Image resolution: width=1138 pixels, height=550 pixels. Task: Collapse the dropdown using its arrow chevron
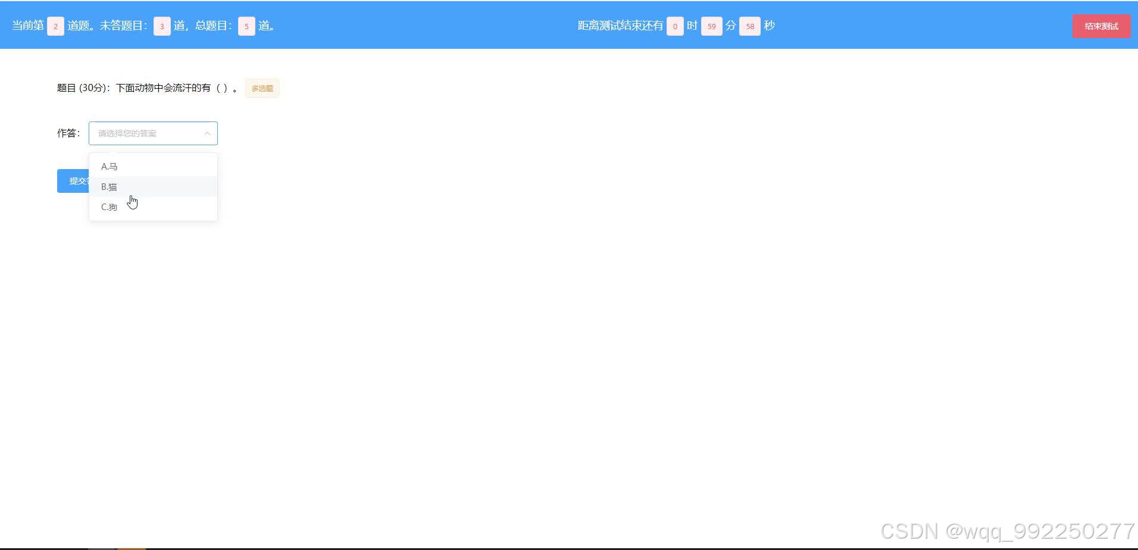(x=207, y=133)
